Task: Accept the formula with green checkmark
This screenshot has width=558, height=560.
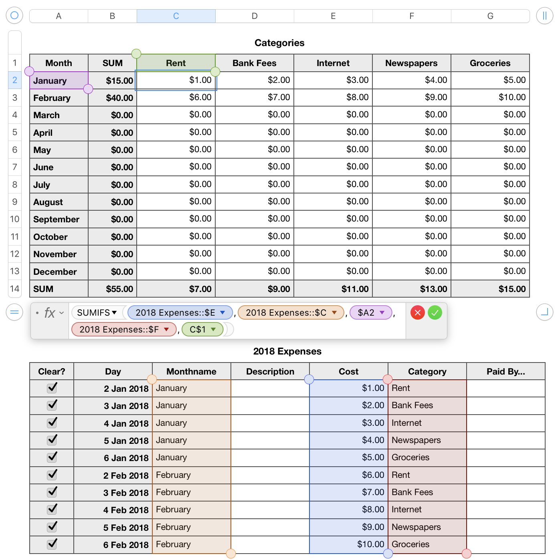Action: pos(435,312)
